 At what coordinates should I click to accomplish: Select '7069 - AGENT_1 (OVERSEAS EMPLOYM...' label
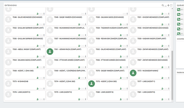70,71
